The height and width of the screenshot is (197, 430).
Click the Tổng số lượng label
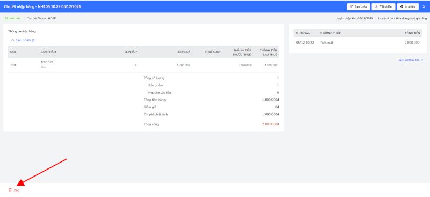(x=154, y=78)
